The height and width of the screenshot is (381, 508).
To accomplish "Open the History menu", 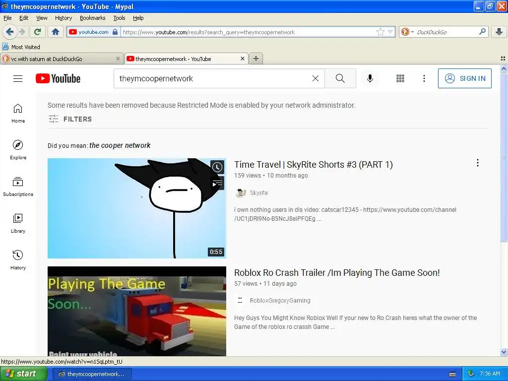I will coord(63,18).
